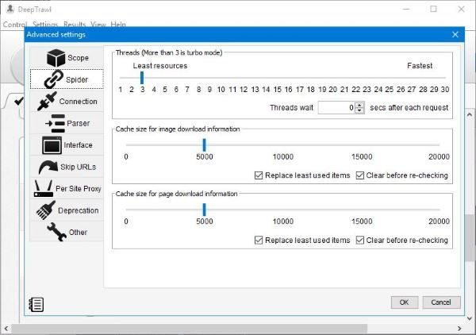Image resolution: width=476 pixels, height=335 pixels.
Task: Close the Advanced settings dialog
Action: click(455, 35)
